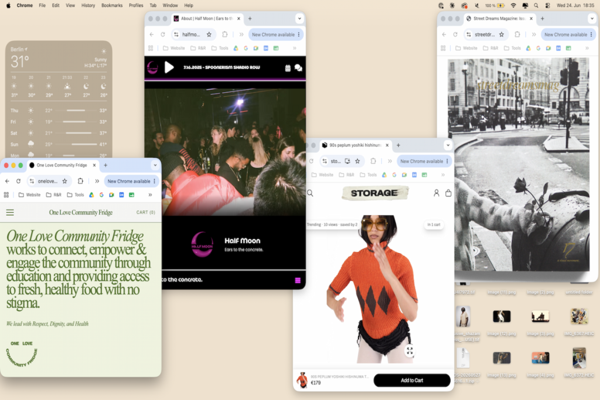Open the IMG_6367.HEIC desktop file thumbnail
The height and width of the screenshot is (400, 600).
tap(578, 317)
